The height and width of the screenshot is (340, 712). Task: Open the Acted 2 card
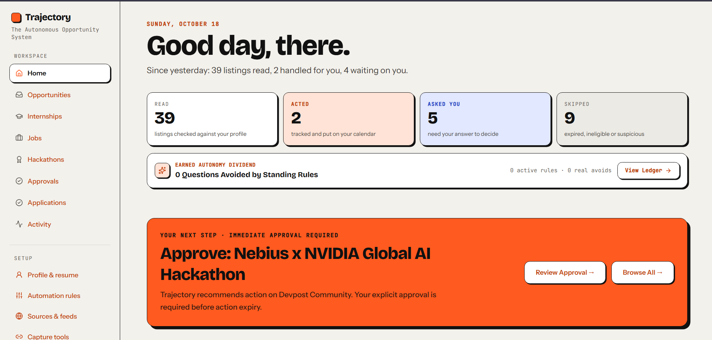[x=349, y=119]
